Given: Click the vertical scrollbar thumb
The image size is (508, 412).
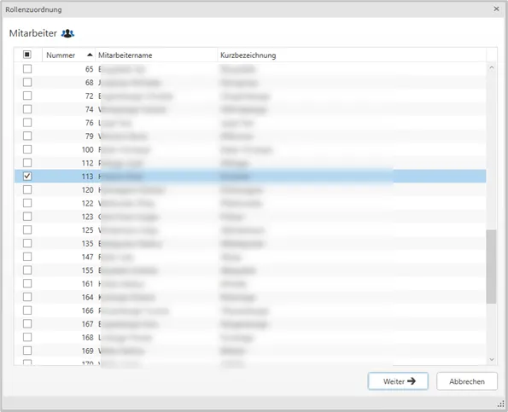Looking at the screenshot, I should (492, 266).
